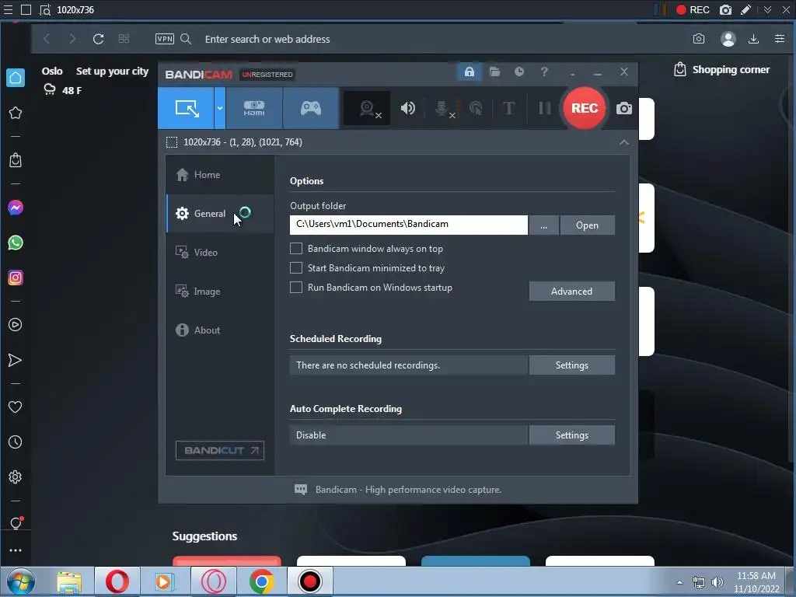Click REC in the top recording bar

click(693, 9)
